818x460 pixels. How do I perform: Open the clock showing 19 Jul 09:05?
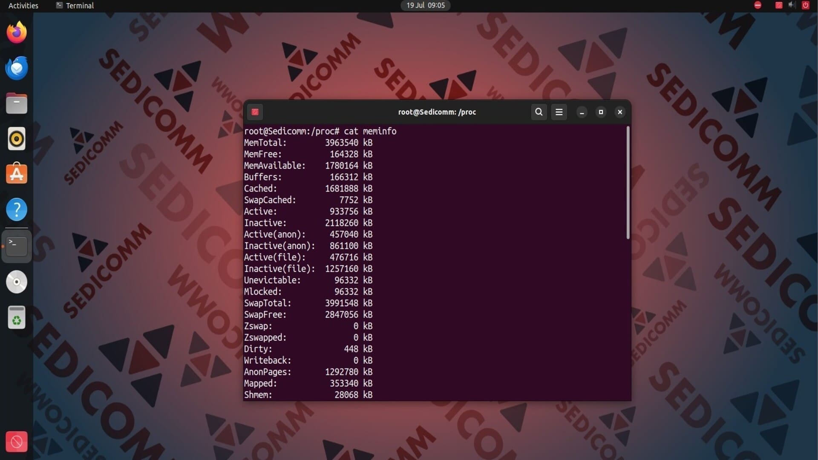(x=425, y=6)
